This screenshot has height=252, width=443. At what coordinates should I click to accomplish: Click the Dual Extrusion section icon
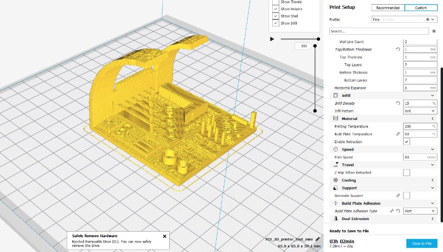coord(336,219)
